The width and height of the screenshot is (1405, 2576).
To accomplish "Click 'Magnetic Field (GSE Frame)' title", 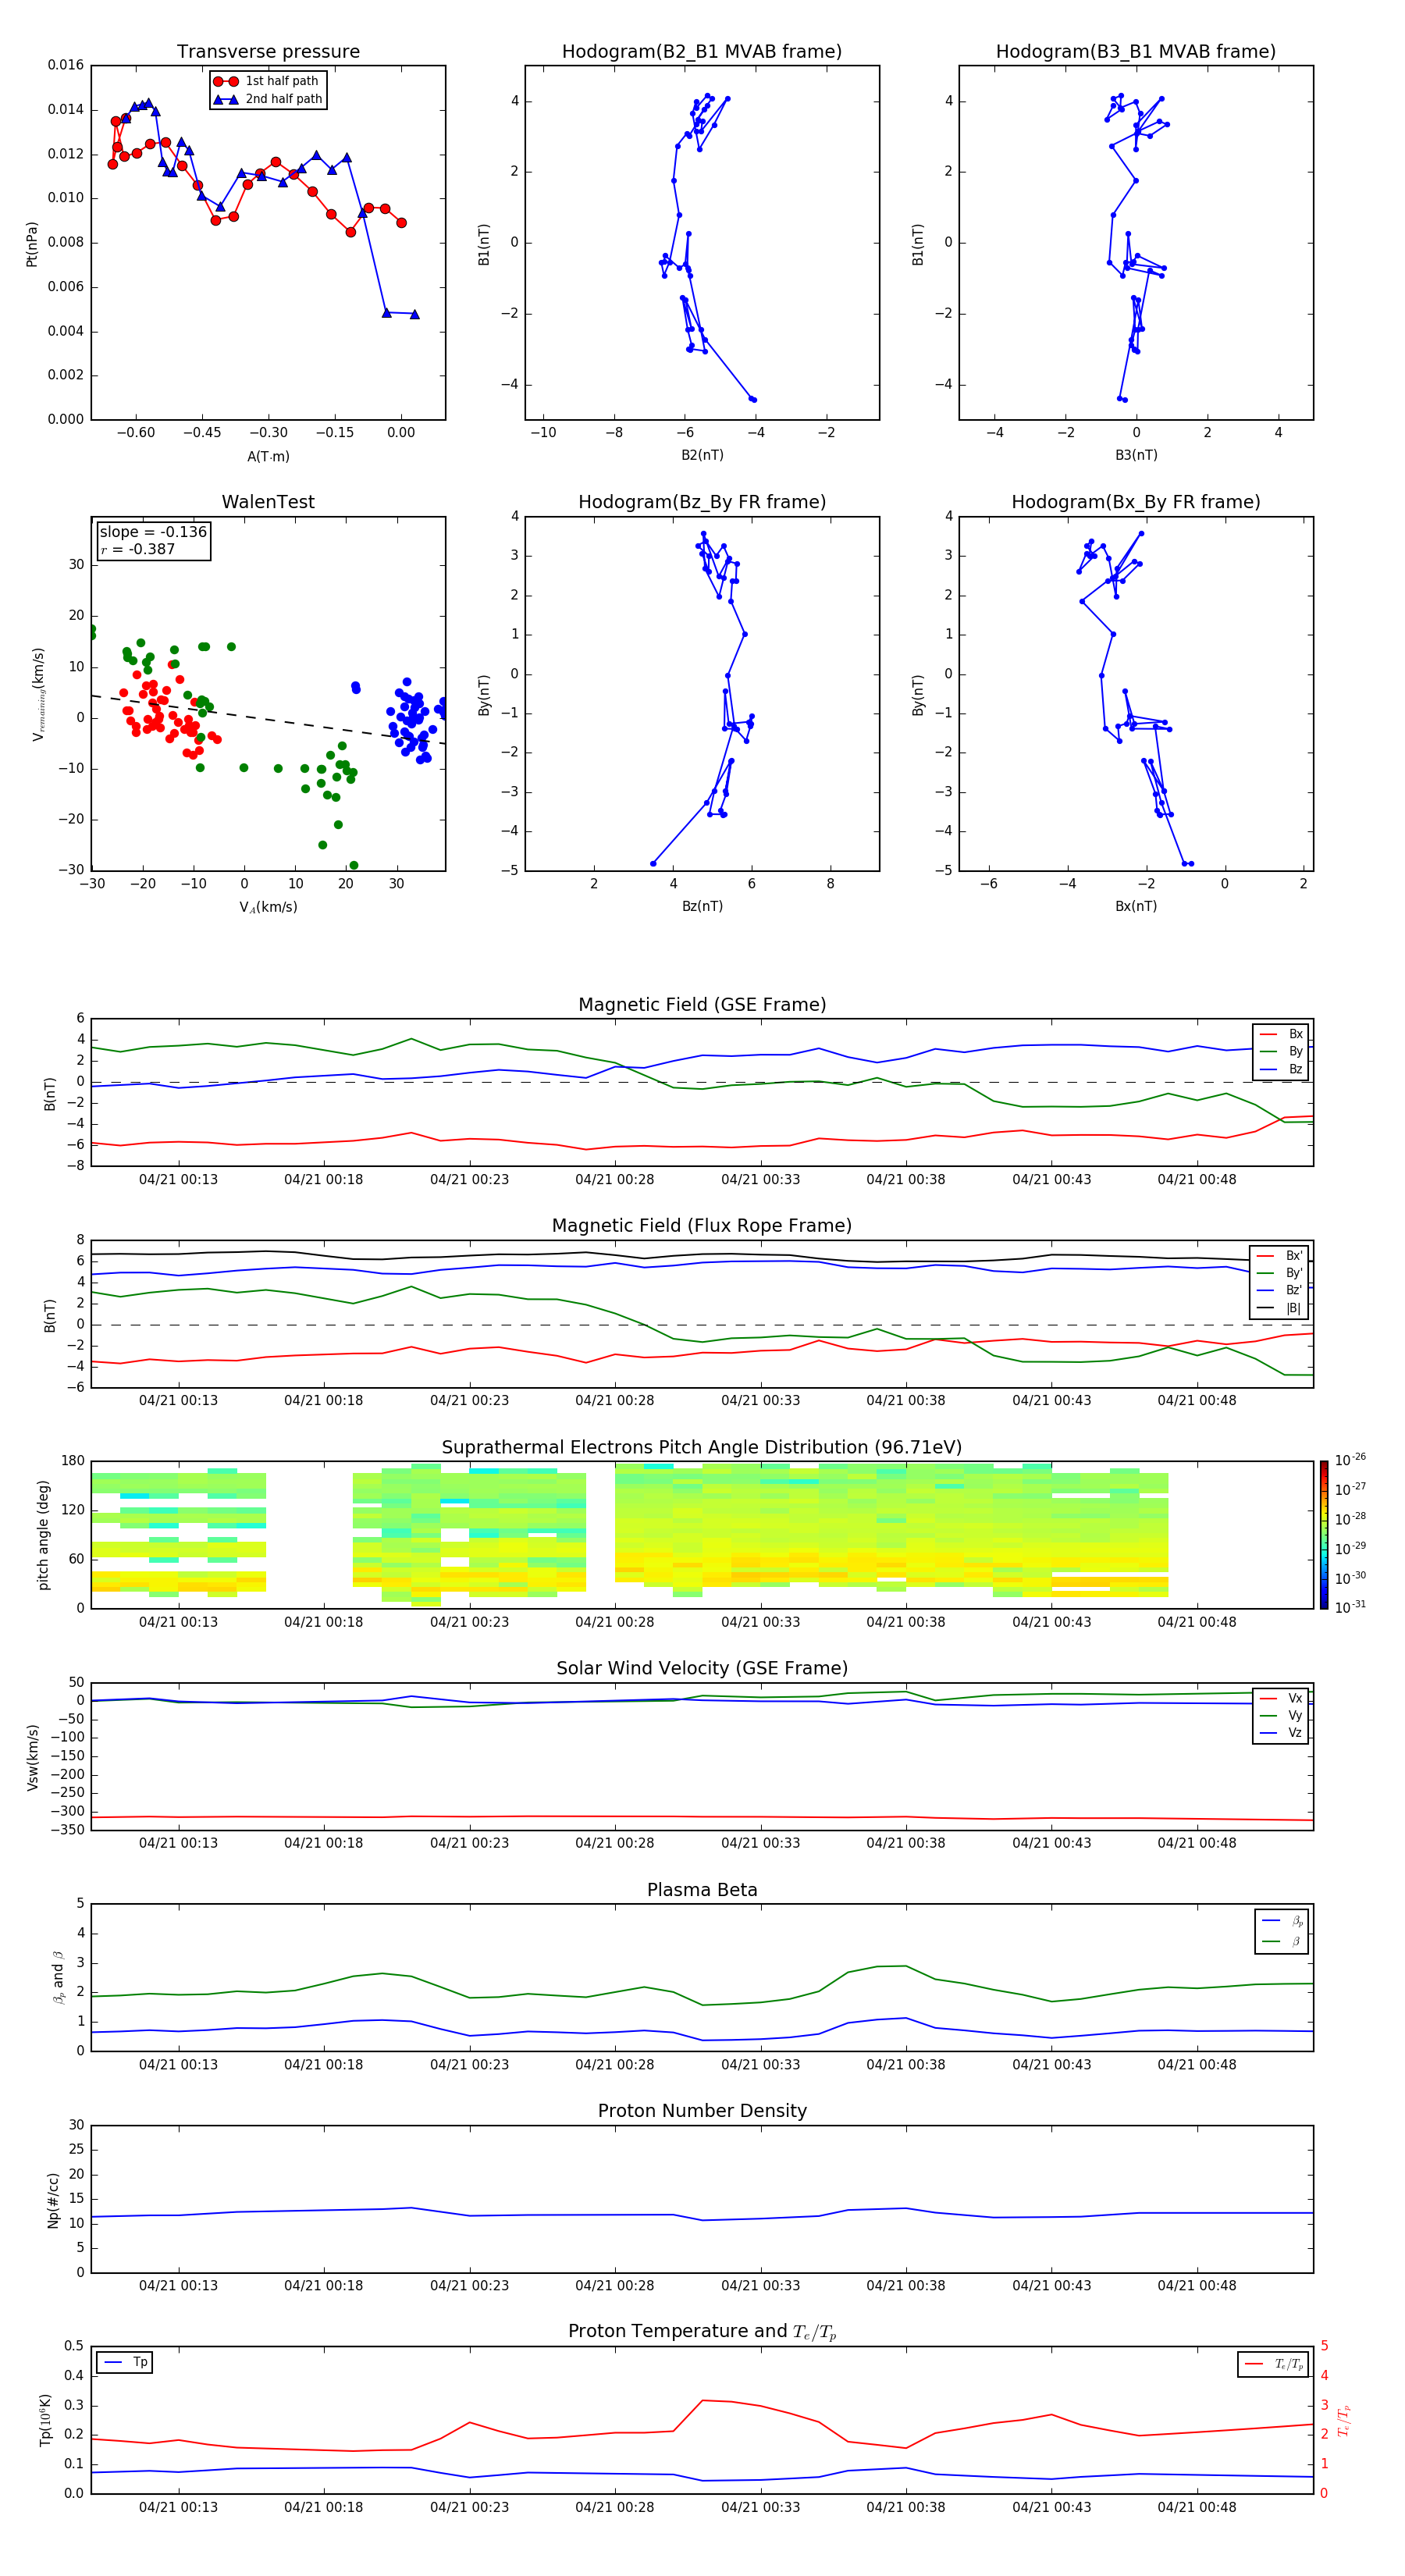I will pyautogui.click(x=702, y=1005).
